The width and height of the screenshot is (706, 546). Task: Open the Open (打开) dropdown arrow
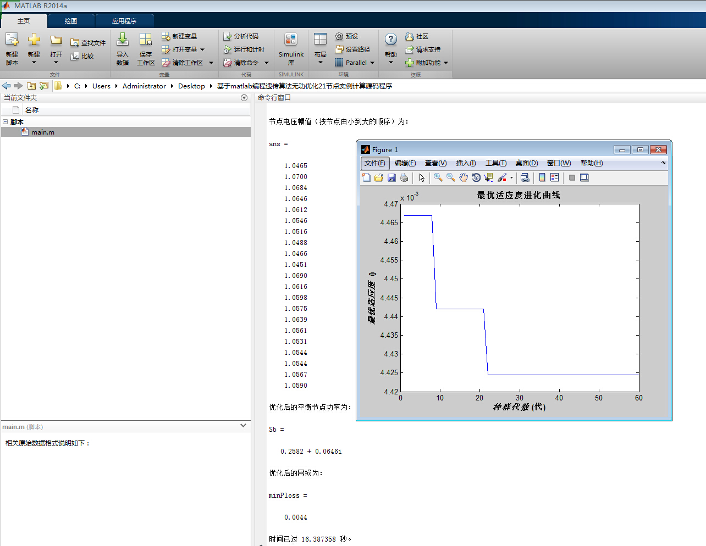56,63
